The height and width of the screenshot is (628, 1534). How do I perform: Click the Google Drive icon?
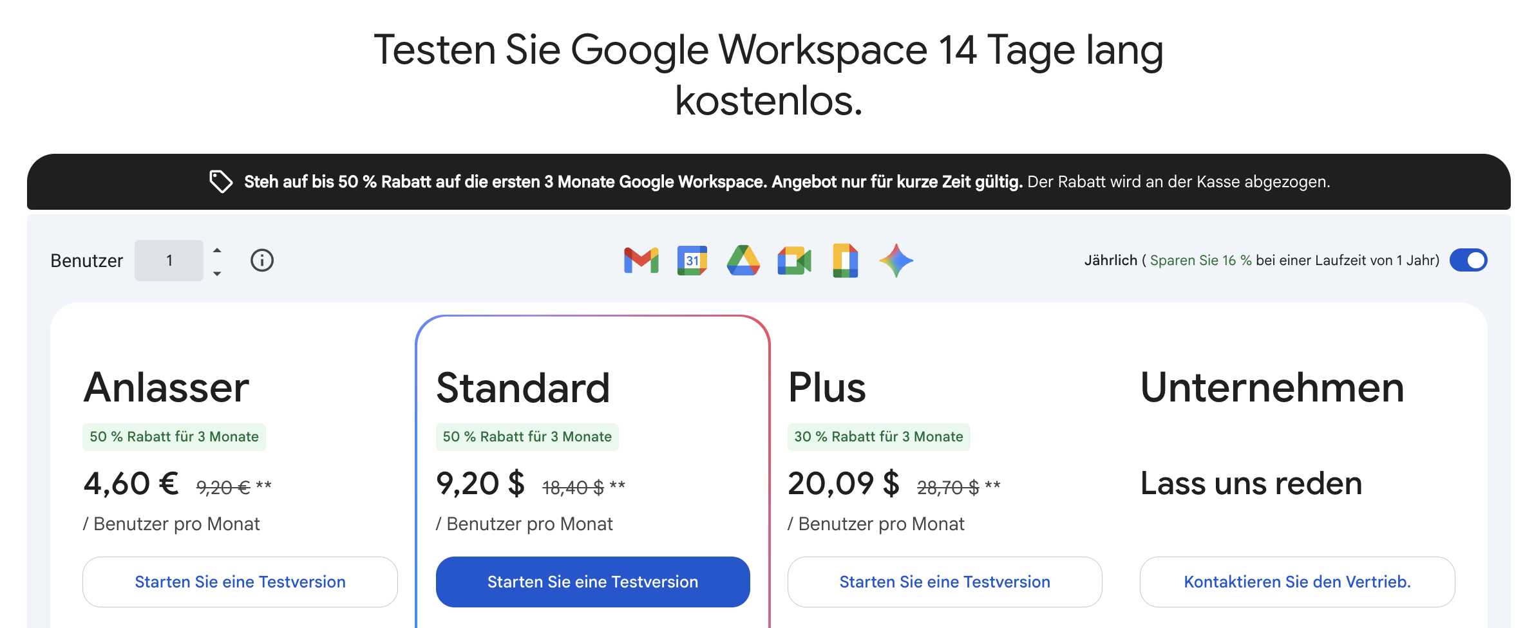click(x=745, y=260)
